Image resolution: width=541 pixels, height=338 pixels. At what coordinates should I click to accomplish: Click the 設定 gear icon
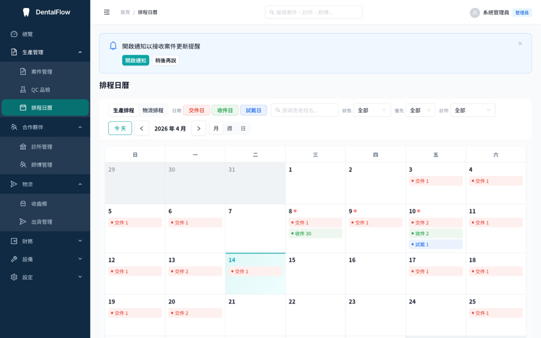click(14, 277)
